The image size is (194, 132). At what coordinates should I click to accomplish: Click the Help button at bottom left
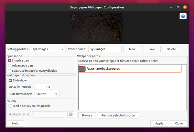click(x=15, y=123)
